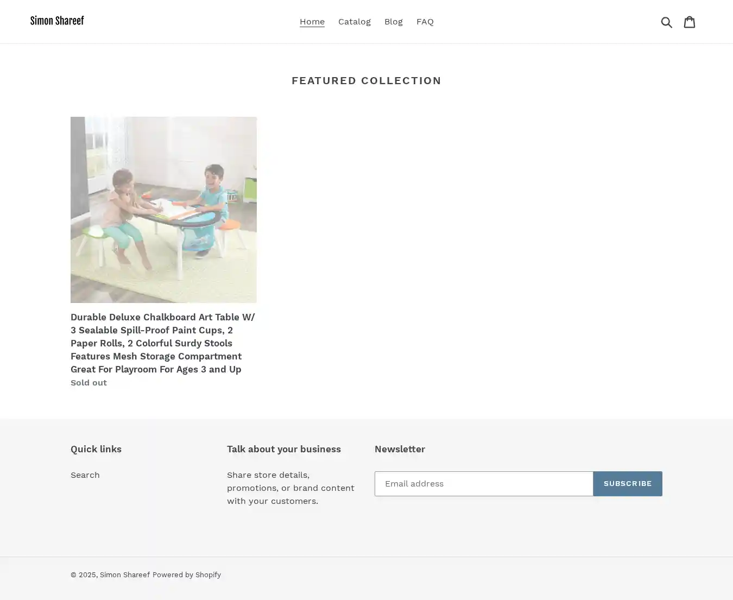Open the shopping cart icon

coord(690,22)
